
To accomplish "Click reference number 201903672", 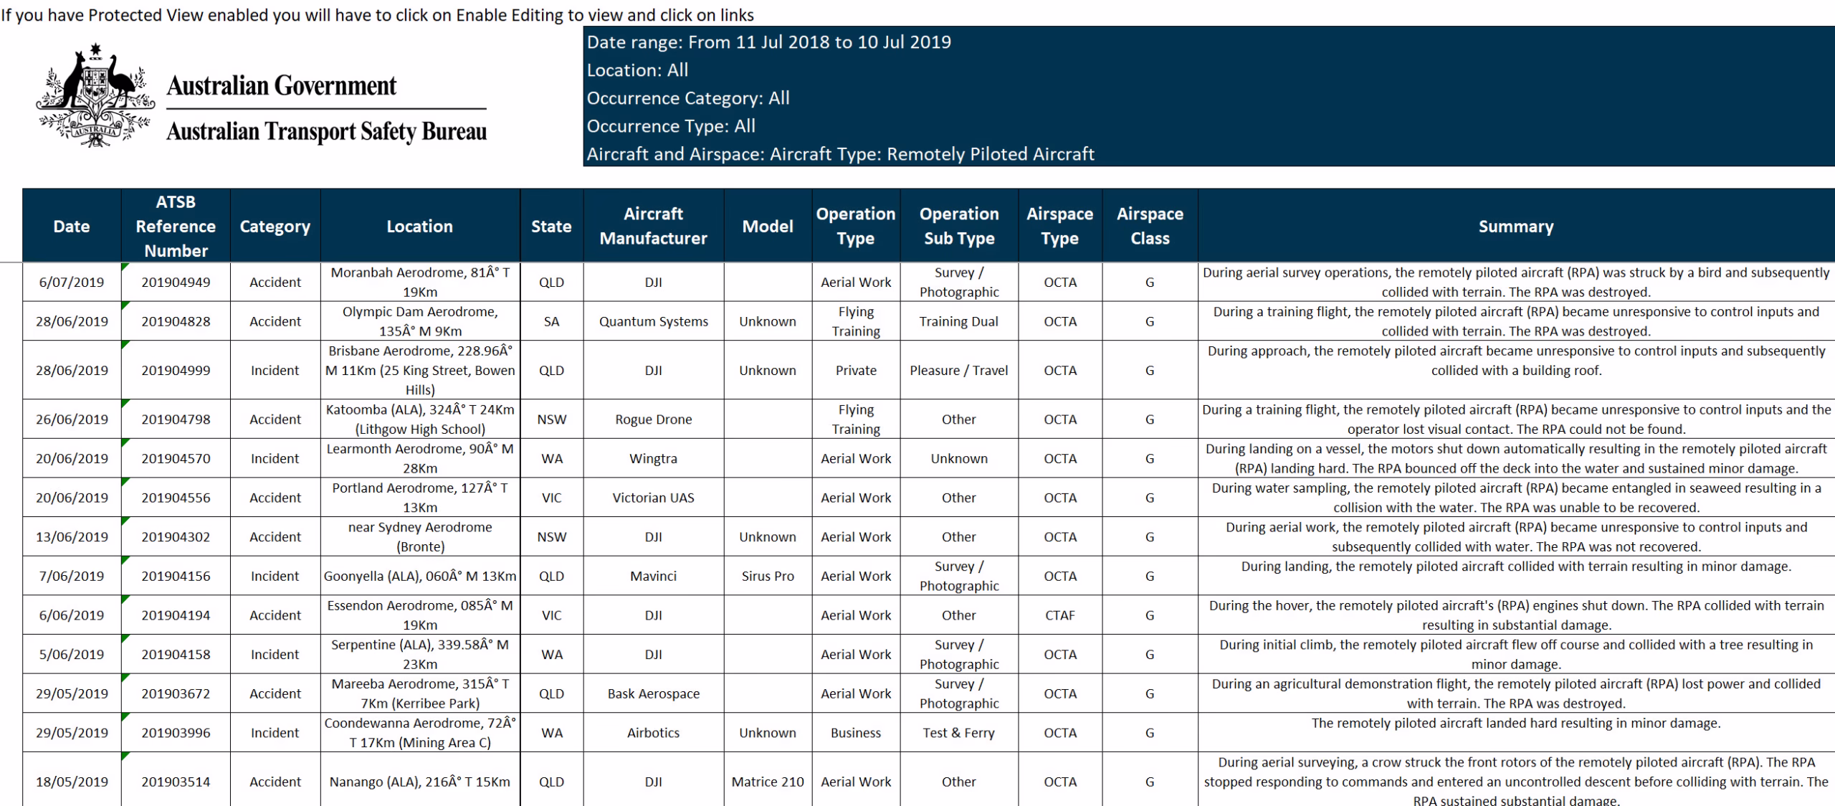I will [176, 693].
